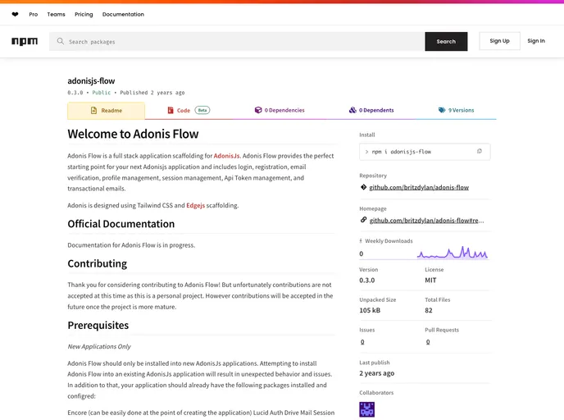Click the Search button

coord(446,41)
